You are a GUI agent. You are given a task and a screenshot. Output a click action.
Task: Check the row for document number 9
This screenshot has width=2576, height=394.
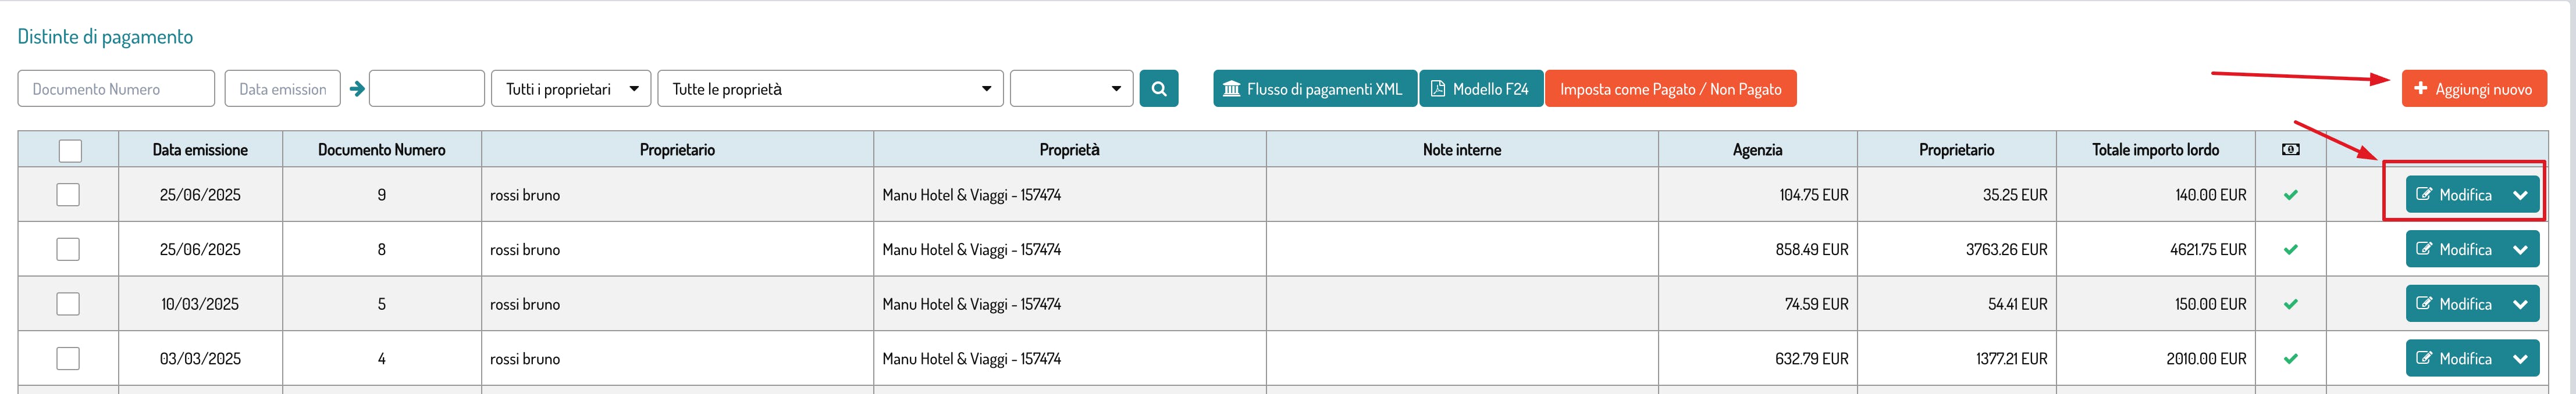(x=68, y=194)
